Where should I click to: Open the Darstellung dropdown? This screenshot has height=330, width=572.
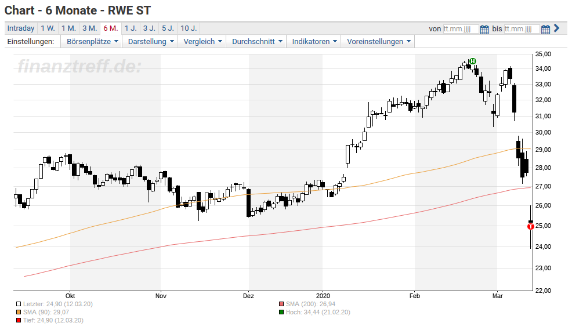coord(151,42)
